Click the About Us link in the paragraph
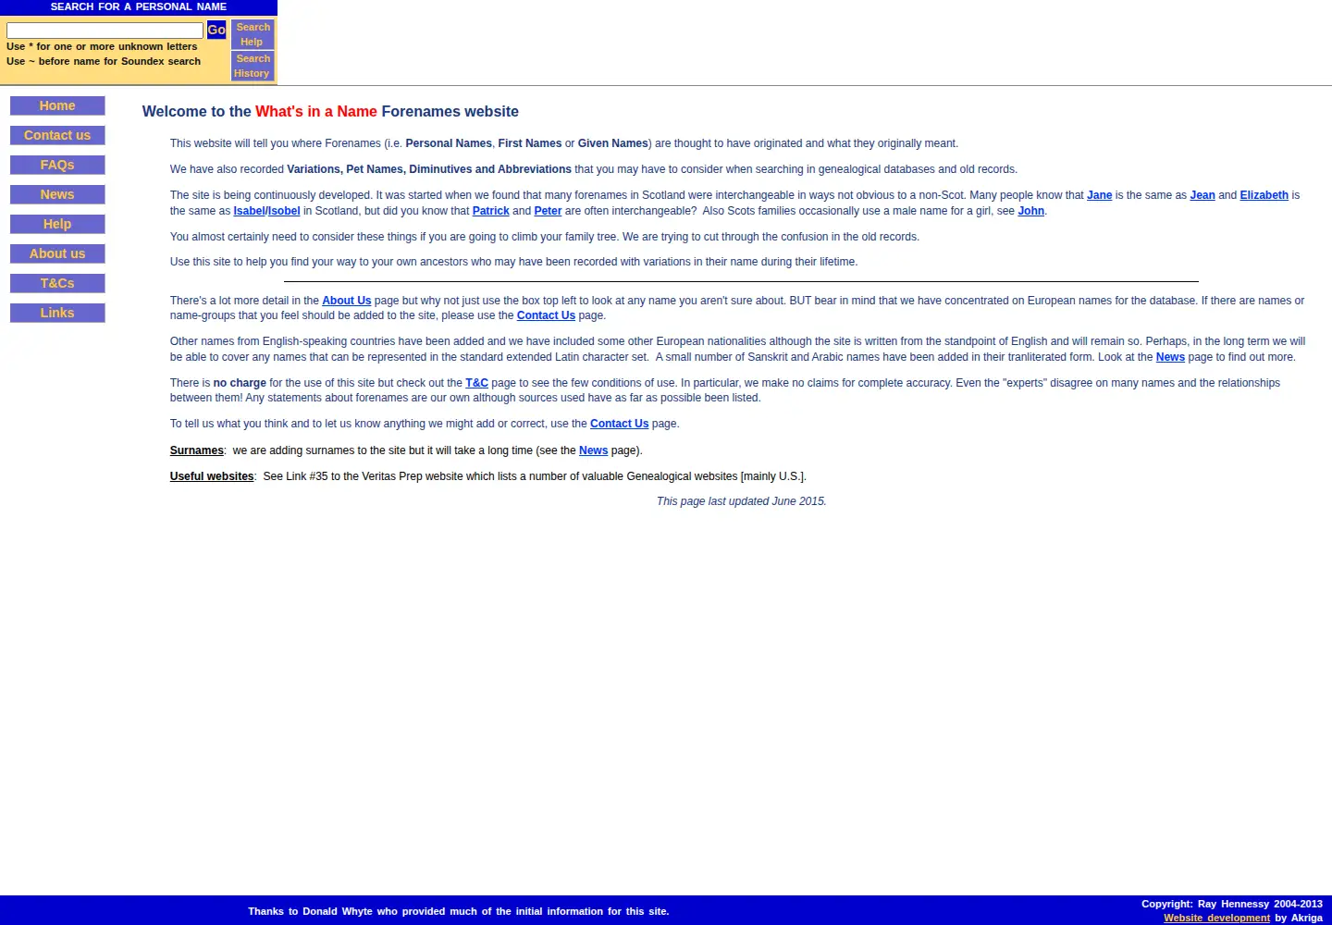 tap(346, 301)
